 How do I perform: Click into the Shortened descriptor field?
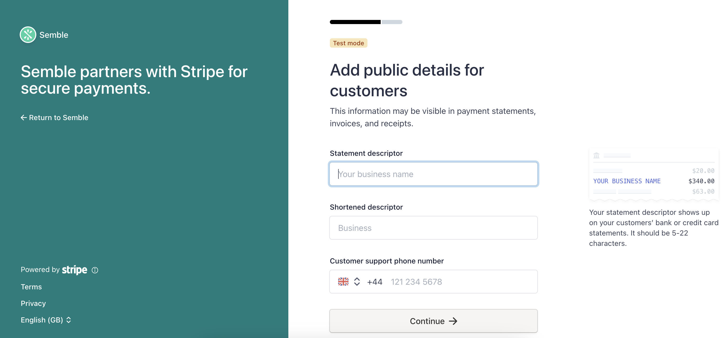433,228
